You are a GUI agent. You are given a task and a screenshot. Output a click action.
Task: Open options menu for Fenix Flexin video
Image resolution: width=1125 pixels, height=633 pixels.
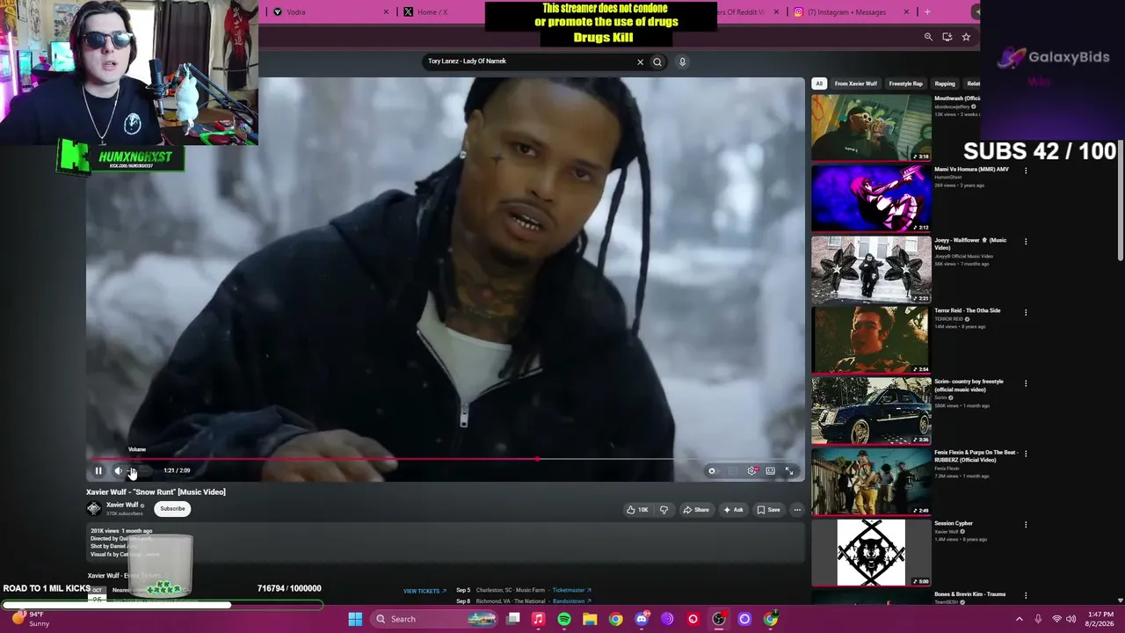pyautogui.click(x=1026, y=454)
